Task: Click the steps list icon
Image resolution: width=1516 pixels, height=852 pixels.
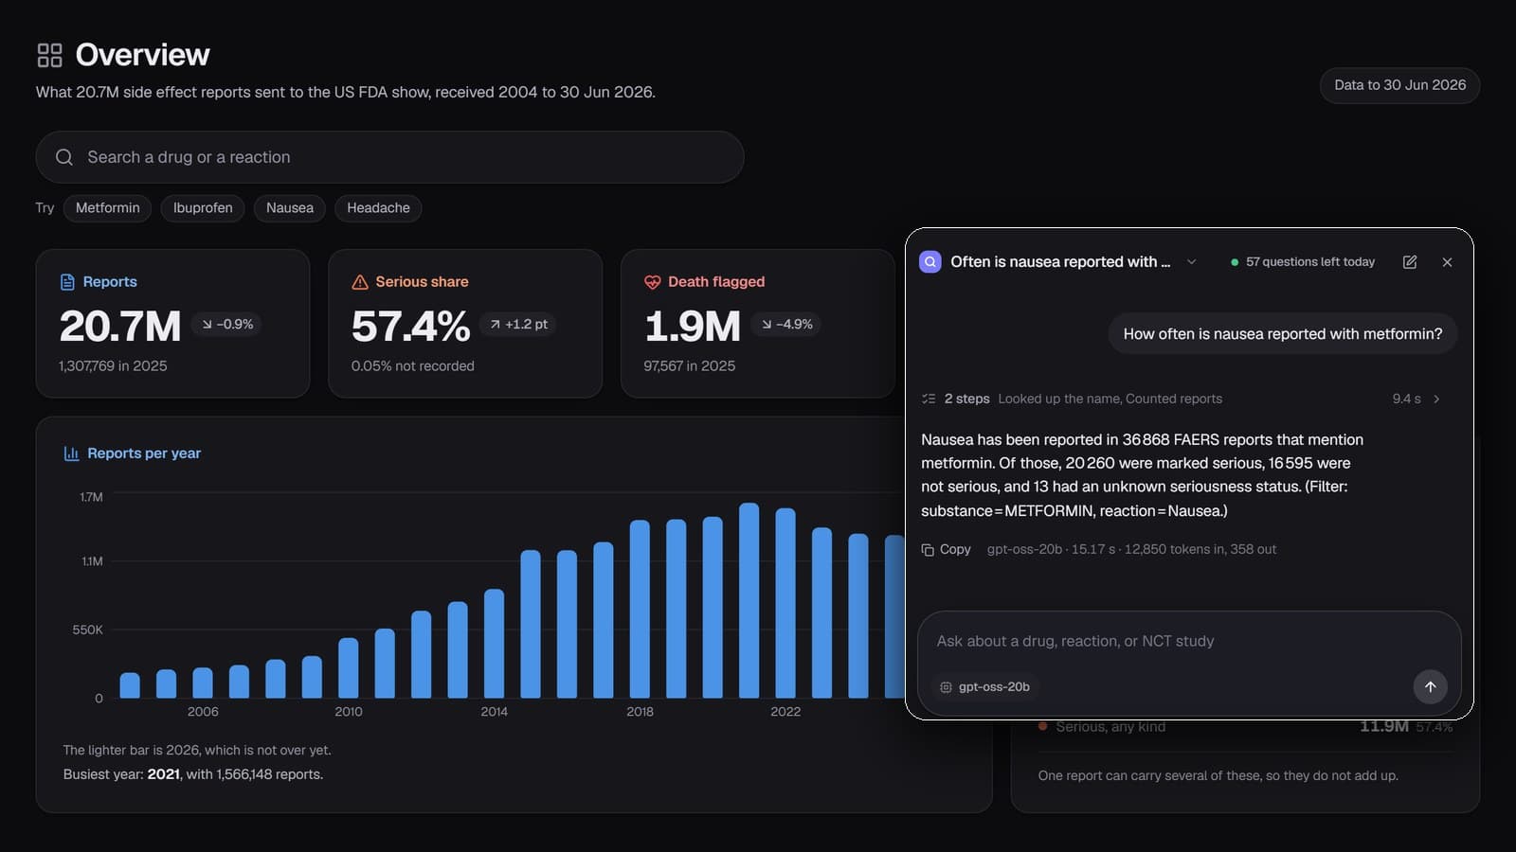Action: tap(929, 399)
